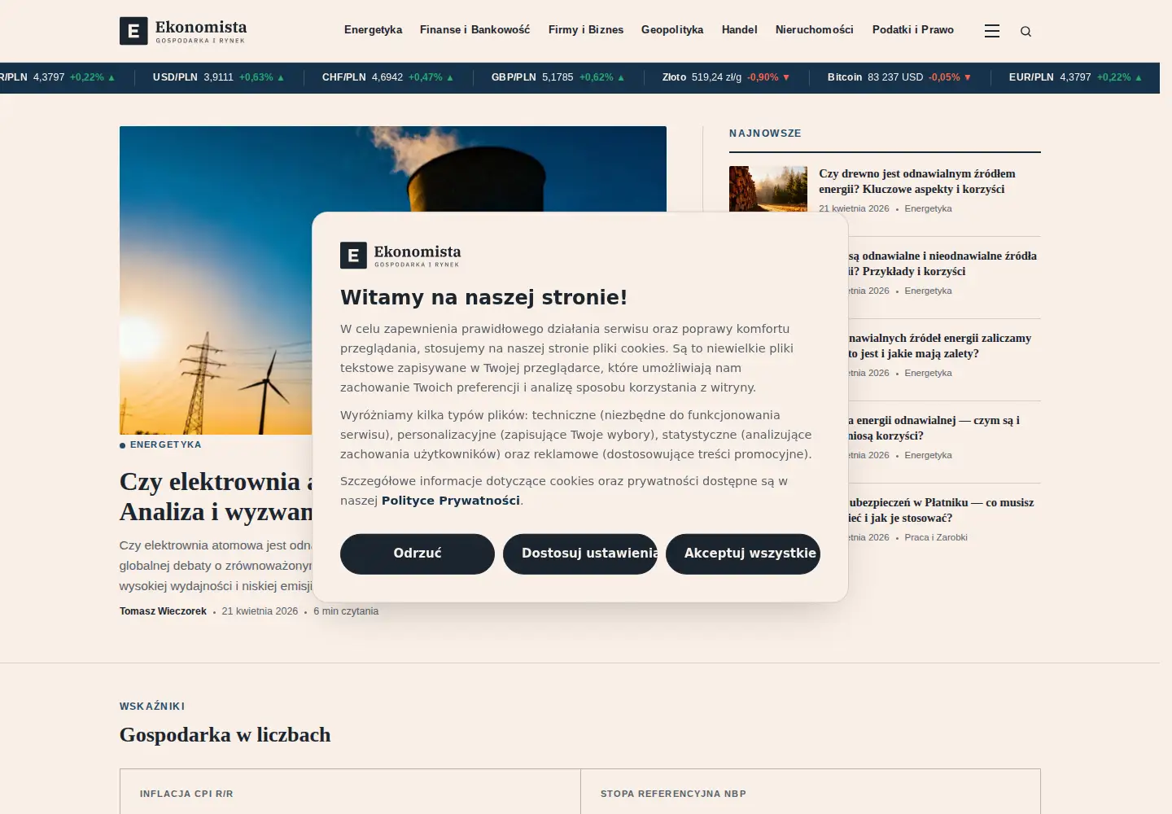Open Finanse i Bankowość section
Screen dimensions: 1172x814
(x=474, y=29)
